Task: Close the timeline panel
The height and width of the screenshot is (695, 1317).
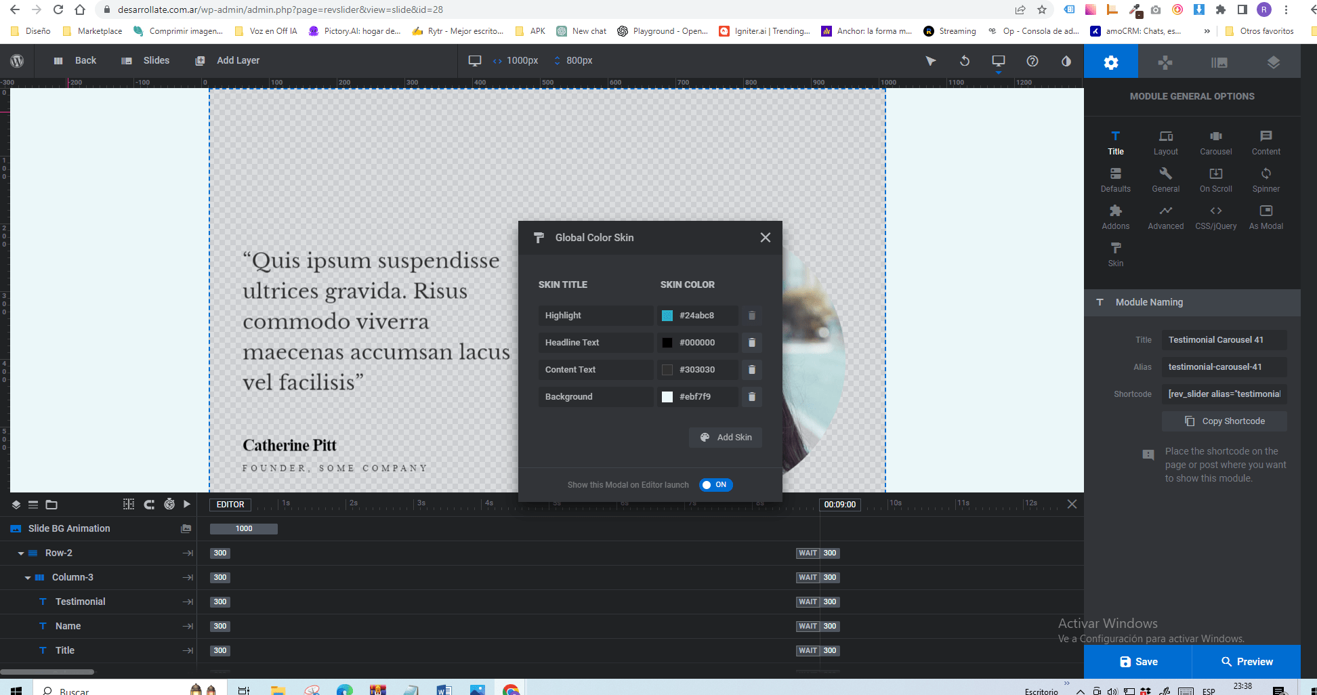Action: click(1072, 504)
